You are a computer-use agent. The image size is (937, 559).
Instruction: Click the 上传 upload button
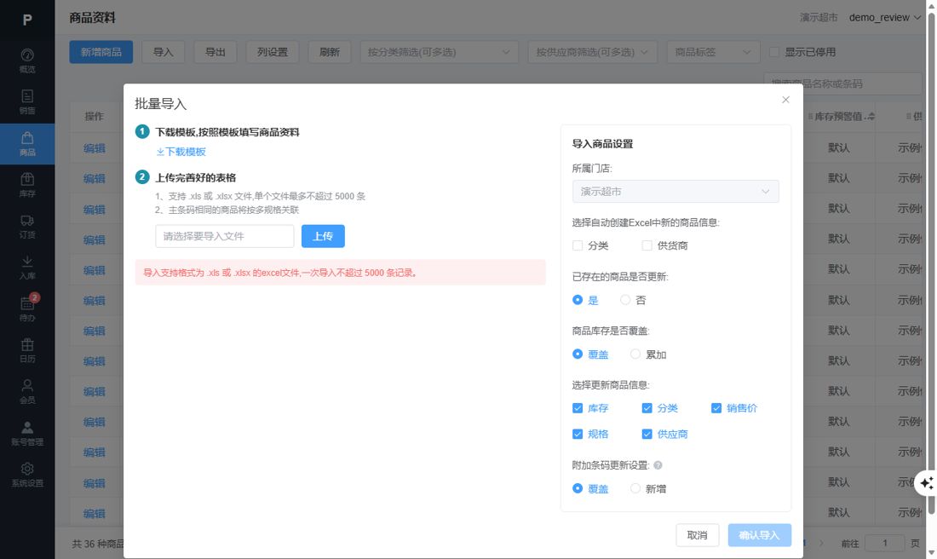pos(323,236)
